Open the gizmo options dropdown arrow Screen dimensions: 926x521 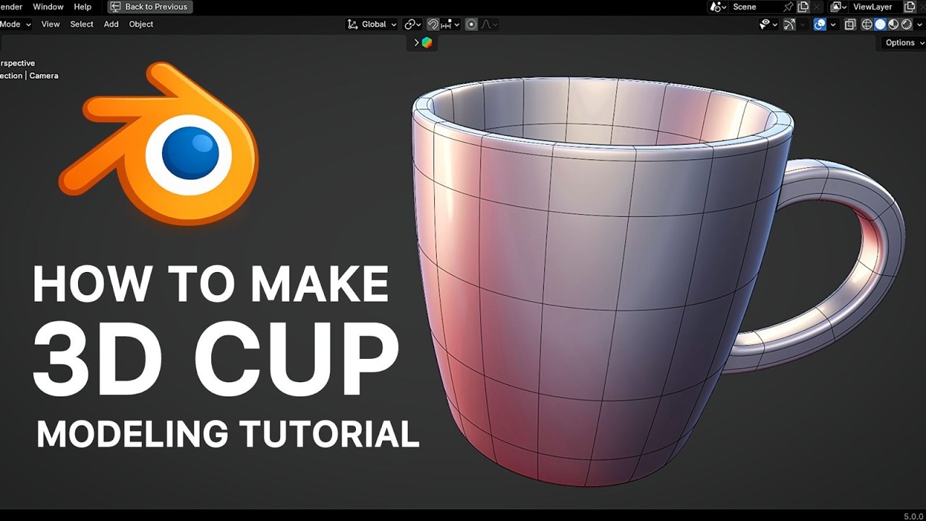(x=803, y=24)
